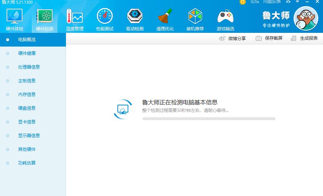Click the 整个检测过程需要30秒钟左右 message
The width and height of the screenshot is (323, 196).
coord(185,110)
